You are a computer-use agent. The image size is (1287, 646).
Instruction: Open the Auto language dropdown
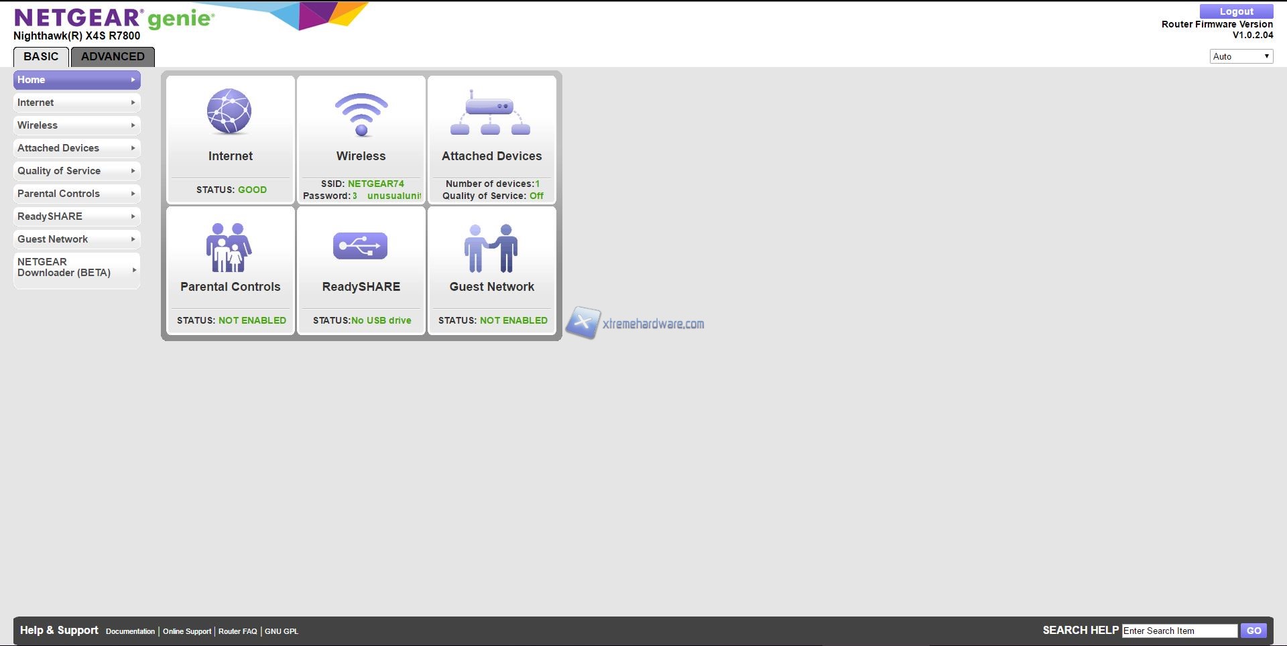pos(1241,56)
